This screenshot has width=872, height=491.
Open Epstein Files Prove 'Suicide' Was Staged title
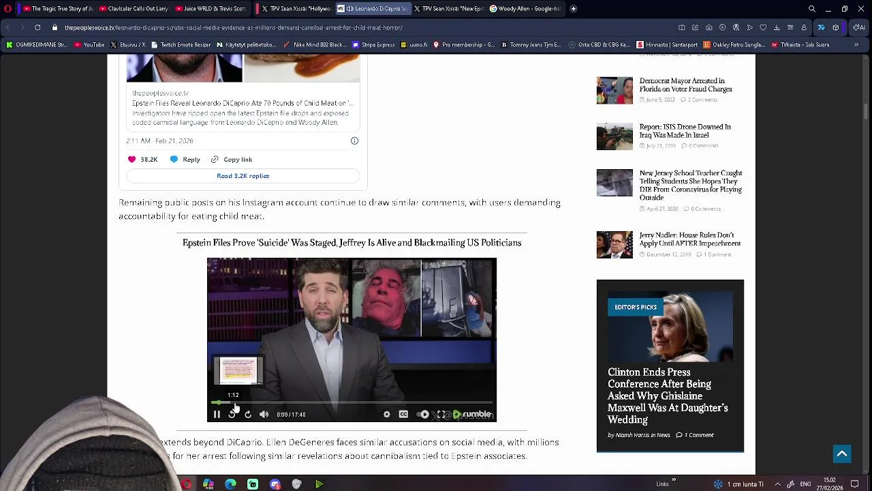coord(352,243)
